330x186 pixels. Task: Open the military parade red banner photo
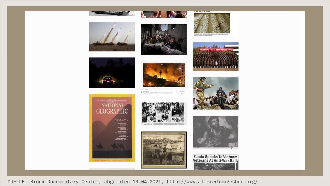pyautogui.click(x=216, y=57)
